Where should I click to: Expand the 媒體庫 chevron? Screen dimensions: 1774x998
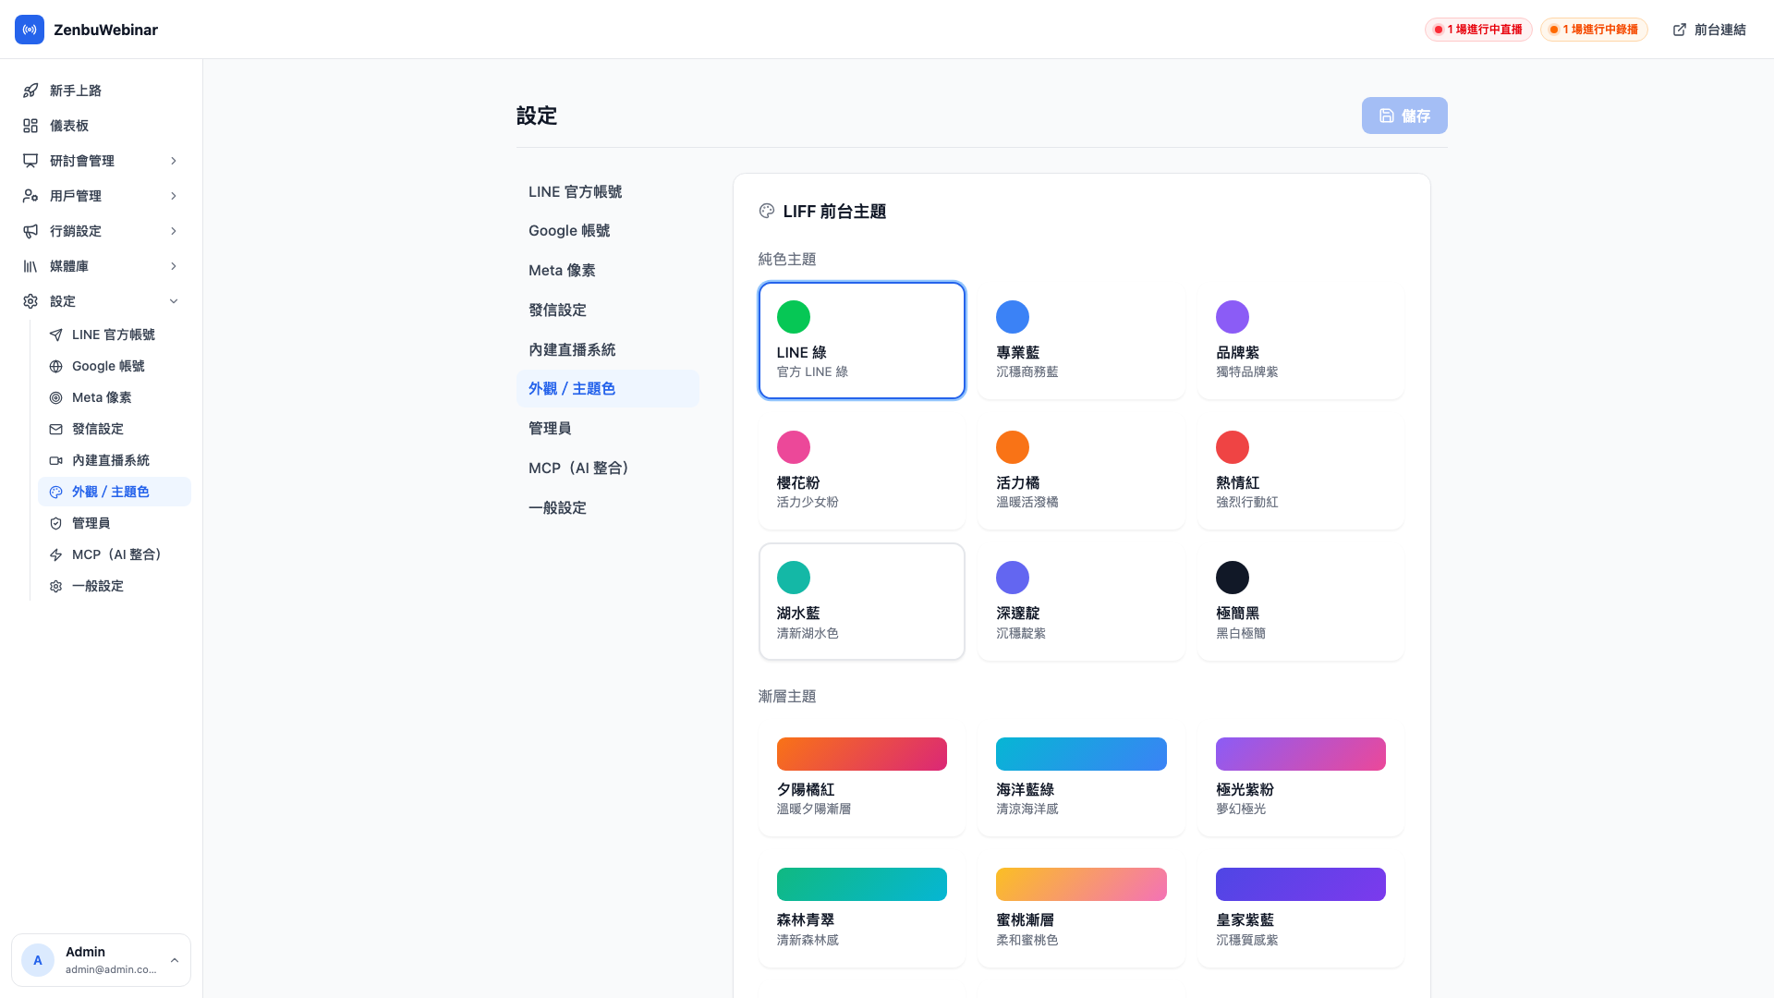click(x=174, y=266)
